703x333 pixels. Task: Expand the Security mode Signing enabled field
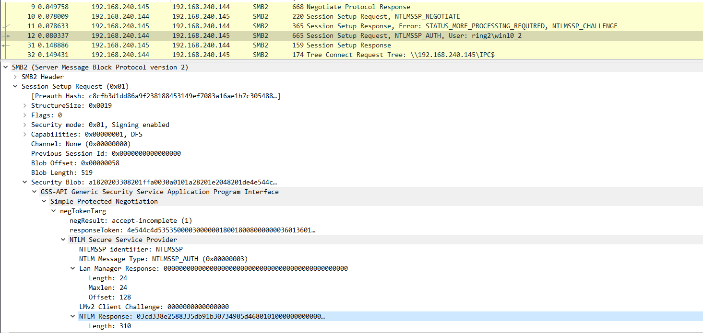tap(25, 125)
